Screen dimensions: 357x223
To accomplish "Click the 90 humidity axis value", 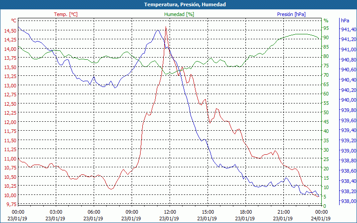I will (x=326, y=37).
